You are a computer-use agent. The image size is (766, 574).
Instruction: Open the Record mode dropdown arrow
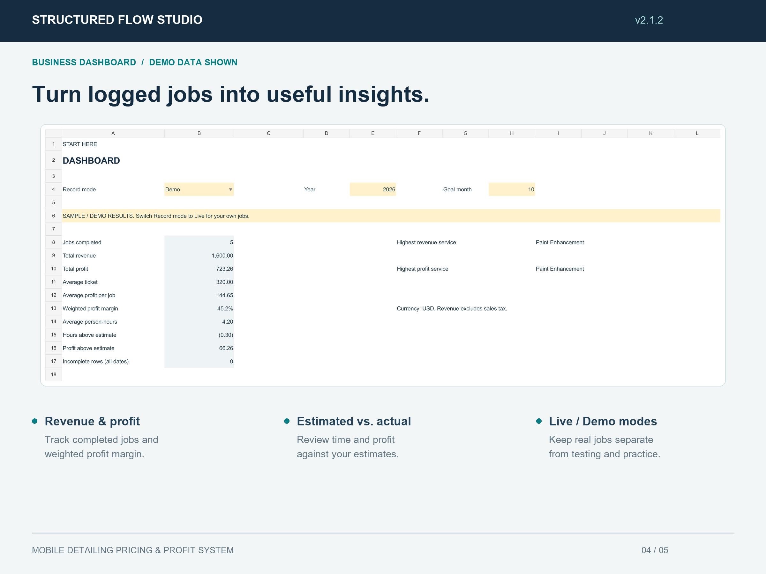230,190
